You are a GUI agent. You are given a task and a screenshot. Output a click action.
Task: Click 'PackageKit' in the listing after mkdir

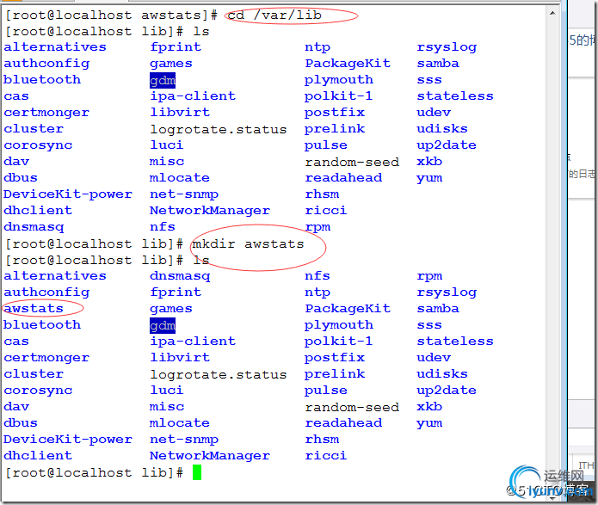pyautogui.click(x=348, y=309)
